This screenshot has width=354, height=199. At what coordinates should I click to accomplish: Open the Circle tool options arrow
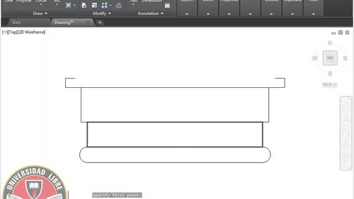pos(41,4)
